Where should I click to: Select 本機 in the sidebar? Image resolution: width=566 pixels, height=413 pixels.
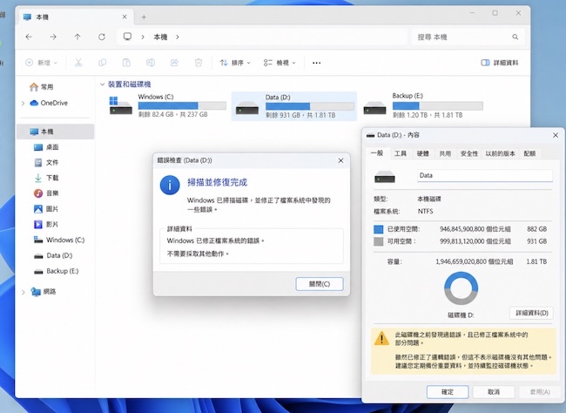click(x=55, y=132)
